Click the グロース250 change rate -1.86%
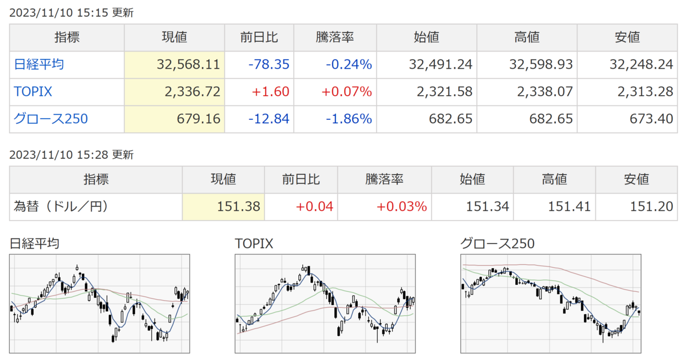Viewport: 687px width, 361px height. tap(349, 119)
